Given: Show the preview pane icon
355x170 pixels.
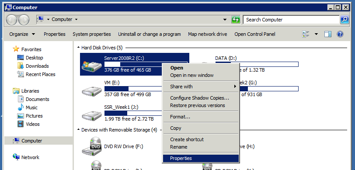Looking at the screenshot, I should pyautogui.click(x=327, y=34).
